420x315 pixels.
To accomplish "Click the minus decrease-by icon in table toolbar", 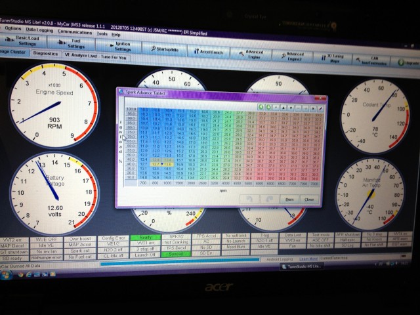I will [298, 108].
